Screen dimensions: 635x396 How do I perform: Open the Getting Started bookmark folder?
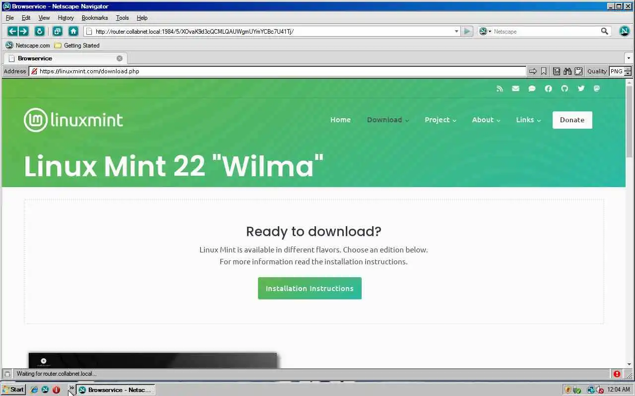click(x=77, y=46)
